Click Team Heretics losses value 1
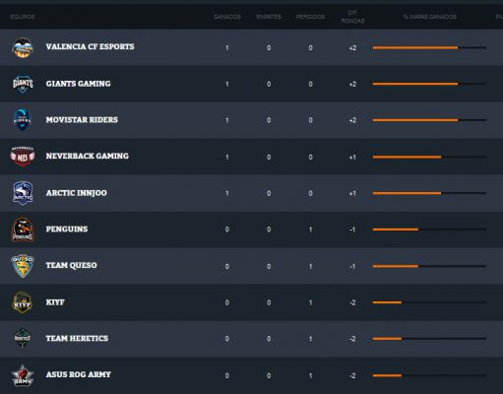The height and width of the screenshot is (394, 503). point(310,339)
